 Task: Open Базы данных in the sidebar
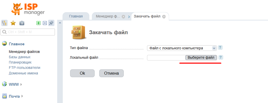click(20, 57)
